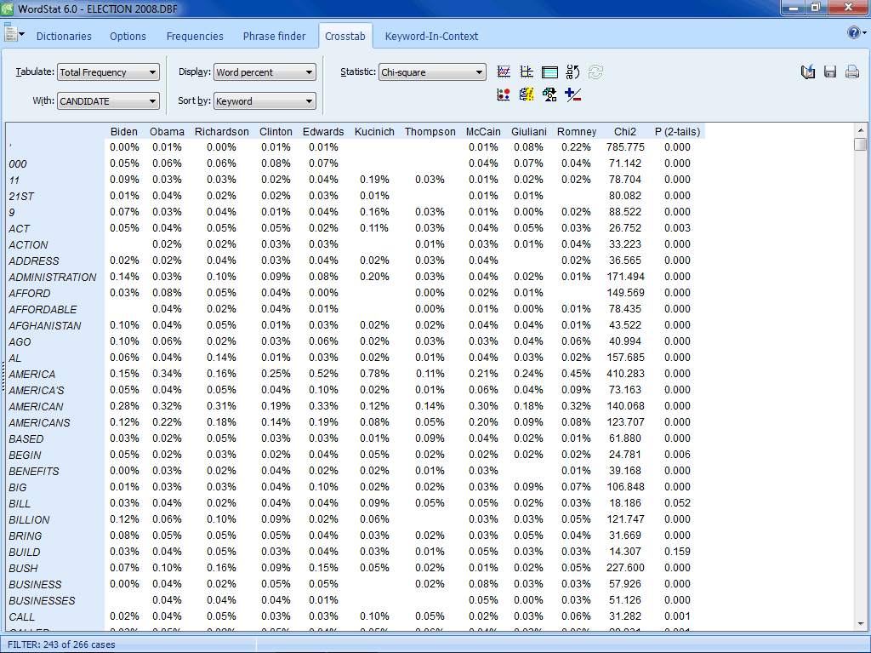Expand the Tabulate dropdown showing Total Frequency
Viewport: 871px width, 653px height.
click(109, 72)
